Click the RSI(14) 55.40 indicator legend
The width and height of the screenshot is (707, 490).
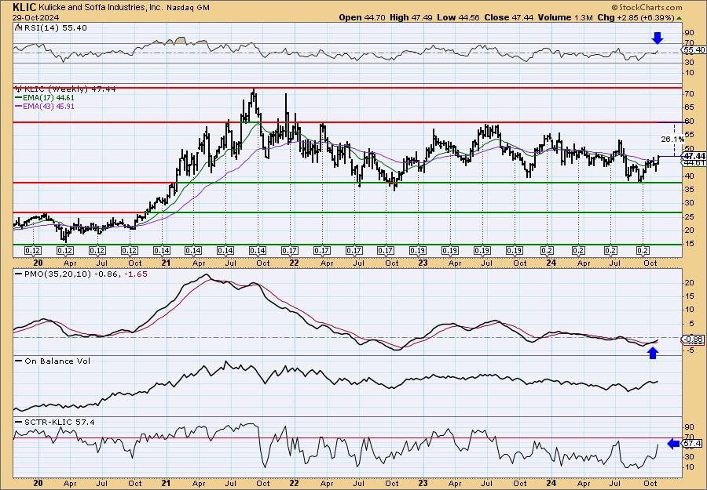(54, 28)
